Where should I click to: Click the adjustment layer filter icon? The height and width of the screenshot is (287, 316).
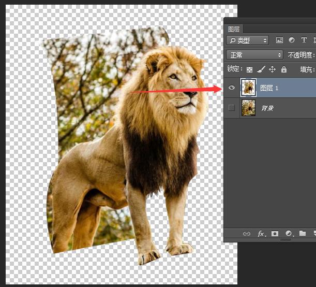pos(292,40)
